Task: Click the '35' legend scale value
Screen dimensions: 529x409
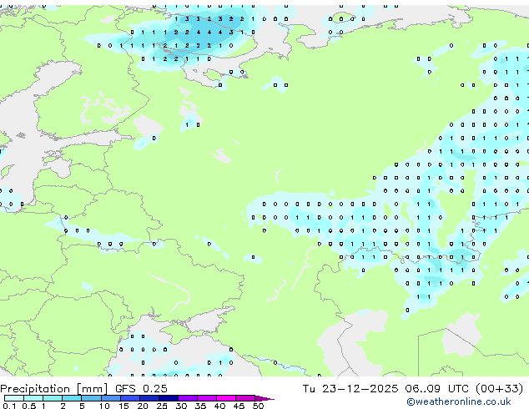Action: (201, 406)
